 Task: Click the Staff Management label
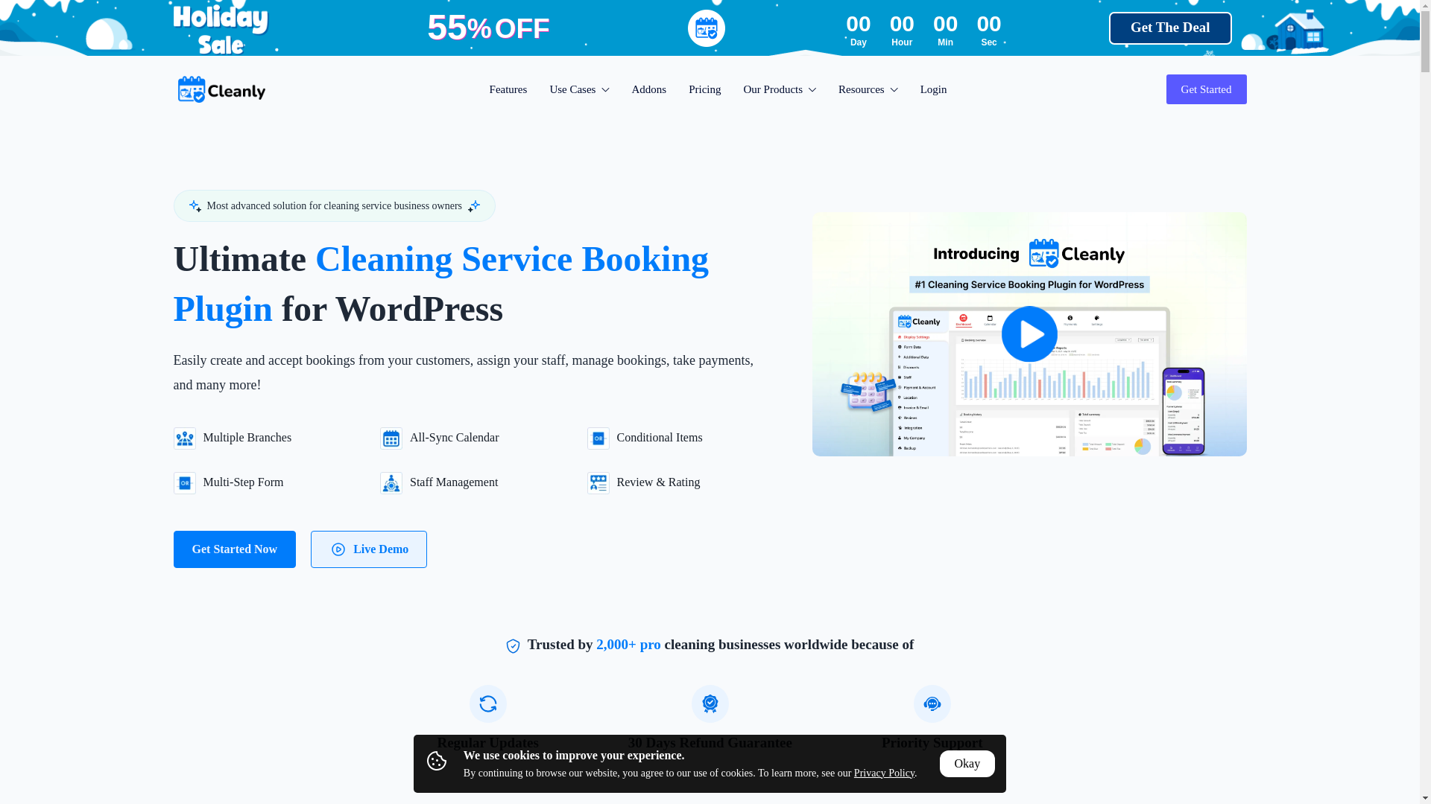(454, 482)
